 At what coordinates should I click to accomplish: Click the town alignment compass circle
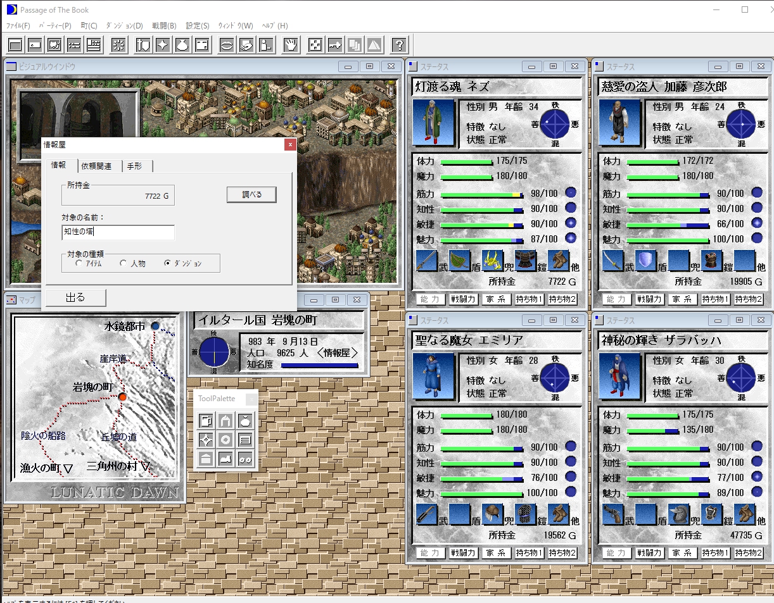[x=214, y=351]
